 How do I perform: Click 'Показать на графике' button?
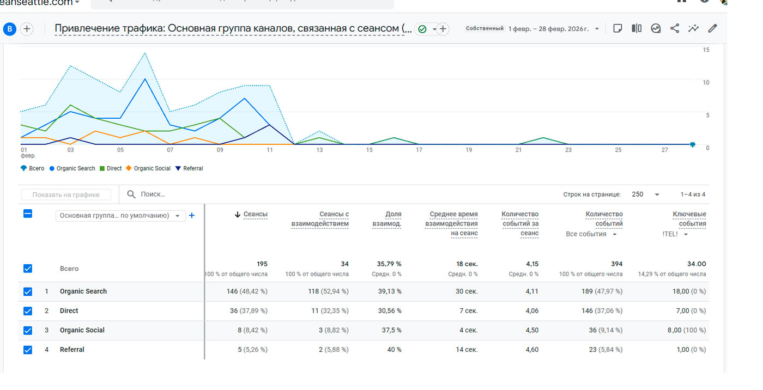tap(66, 194)
